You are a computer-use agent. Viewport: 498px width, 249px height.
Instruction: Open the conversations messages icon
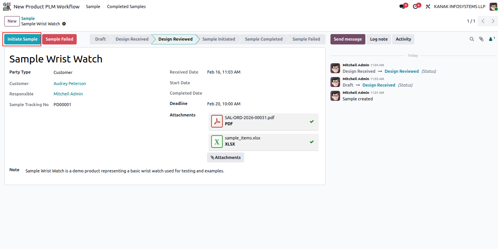click(402, 7)
